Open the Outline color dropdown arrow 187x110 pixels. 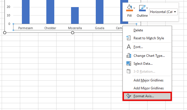tap(147, 8)
